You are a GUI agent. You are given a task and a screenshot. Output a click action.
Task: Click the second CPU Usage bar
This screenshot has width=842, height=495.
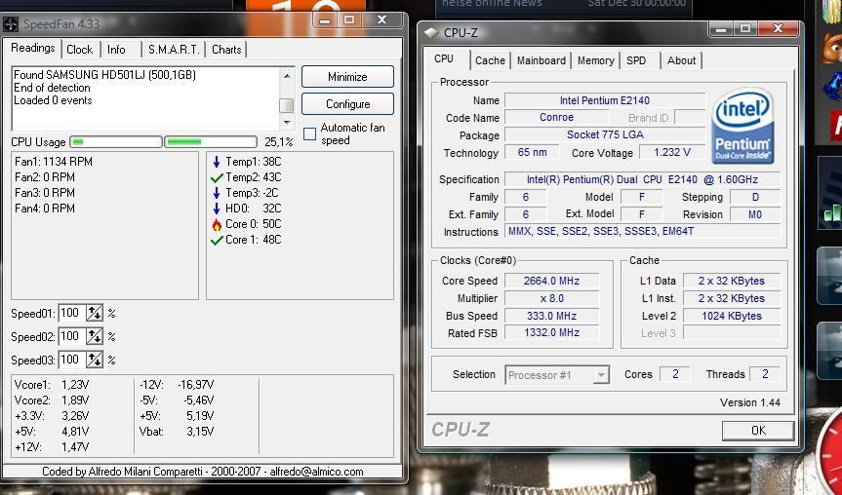[x=211, y=142]
